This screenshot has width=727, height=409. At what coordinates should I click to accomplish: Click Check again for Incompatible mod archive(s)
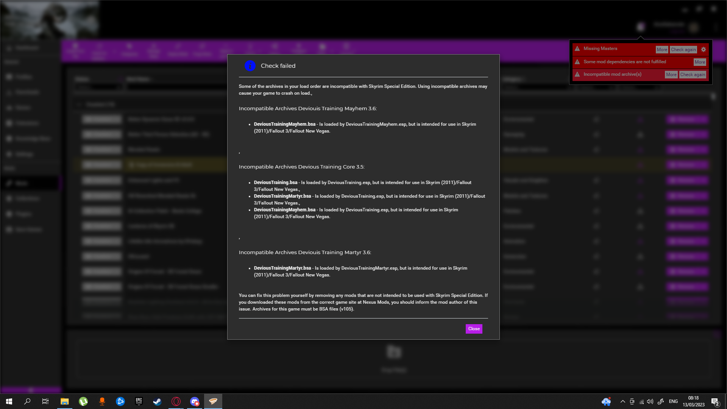[x=692, y=75]
